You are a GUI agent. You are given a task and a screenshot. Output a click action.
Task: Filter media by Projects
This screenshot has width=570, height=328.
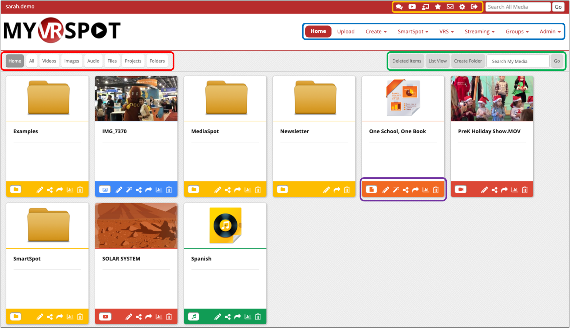coord(133,61)
